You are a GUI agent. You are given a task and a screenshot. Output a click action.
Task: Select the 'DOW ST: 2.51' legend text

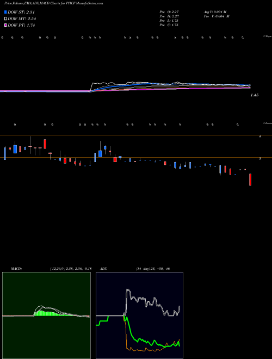[x=21, y=12]
